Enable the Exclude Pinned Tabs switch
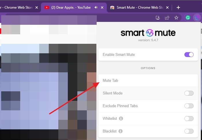The image size is (202, 140). click(x=189, y=106)
